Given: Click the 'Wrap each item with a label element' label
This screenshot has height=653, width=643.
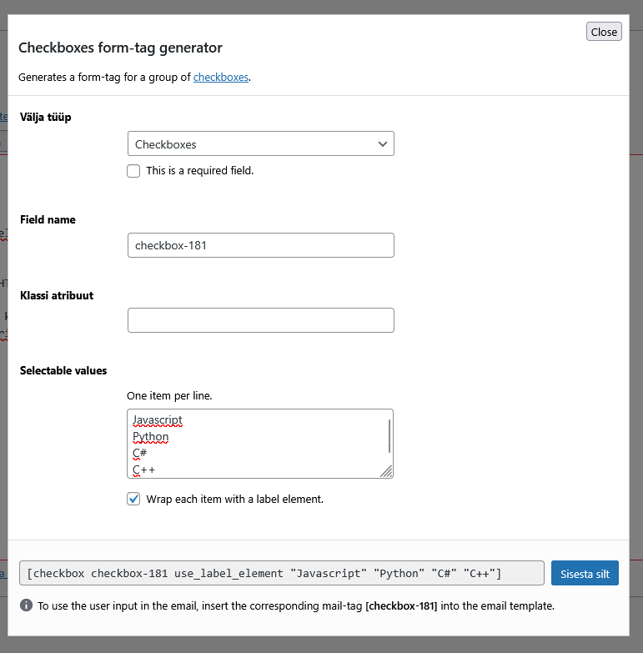Looking at the screenshot, I should pyautogui.click(x=234, y=499).
